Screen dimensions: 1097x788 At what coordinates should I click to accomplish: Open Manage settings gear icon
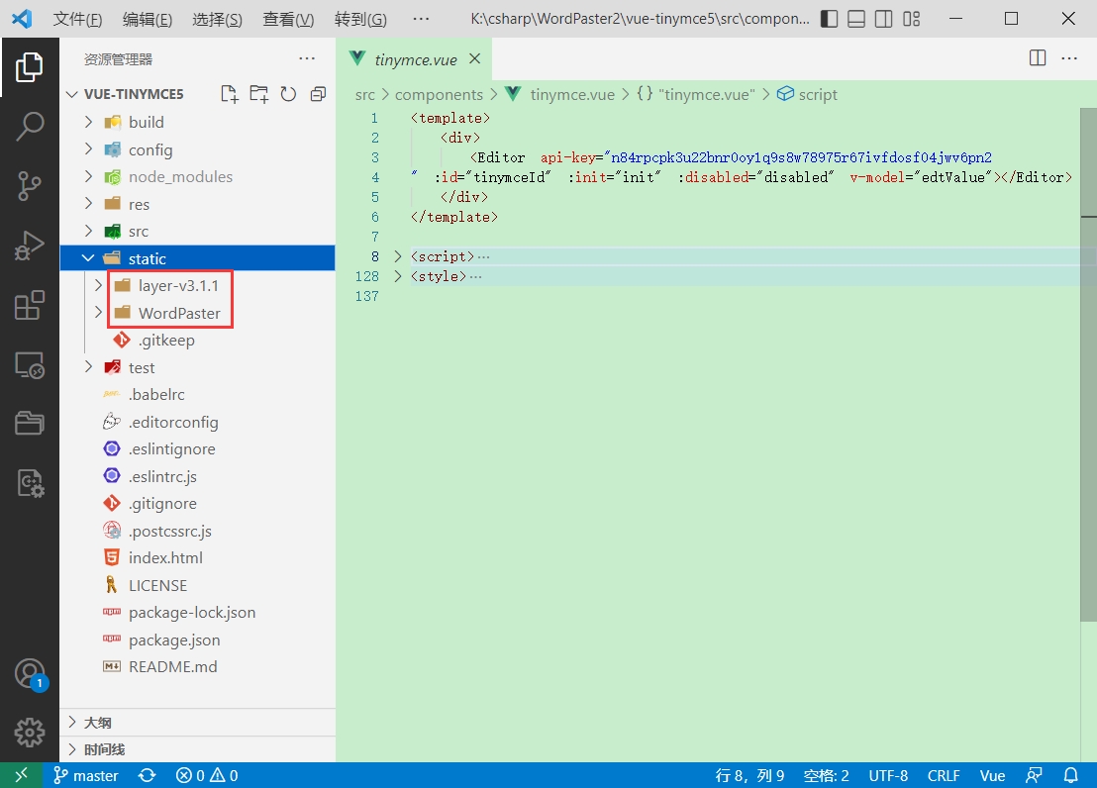pos(29,733)
